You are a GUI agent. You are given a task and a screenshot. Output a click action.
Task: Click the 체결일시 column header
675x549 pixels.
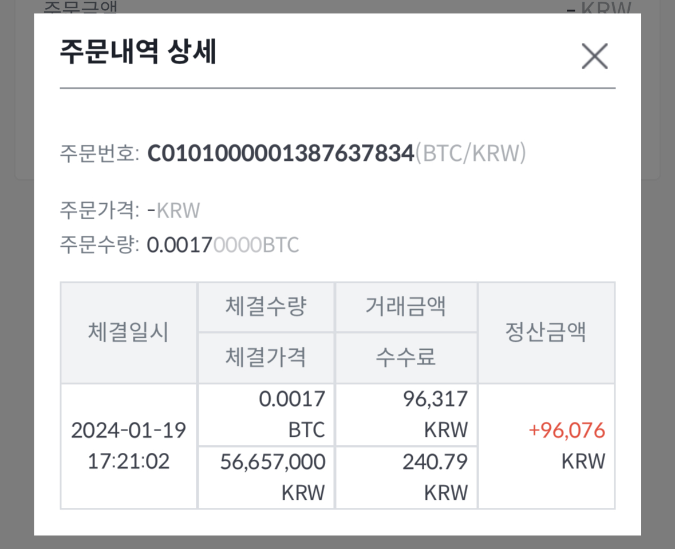click(129, 332)
